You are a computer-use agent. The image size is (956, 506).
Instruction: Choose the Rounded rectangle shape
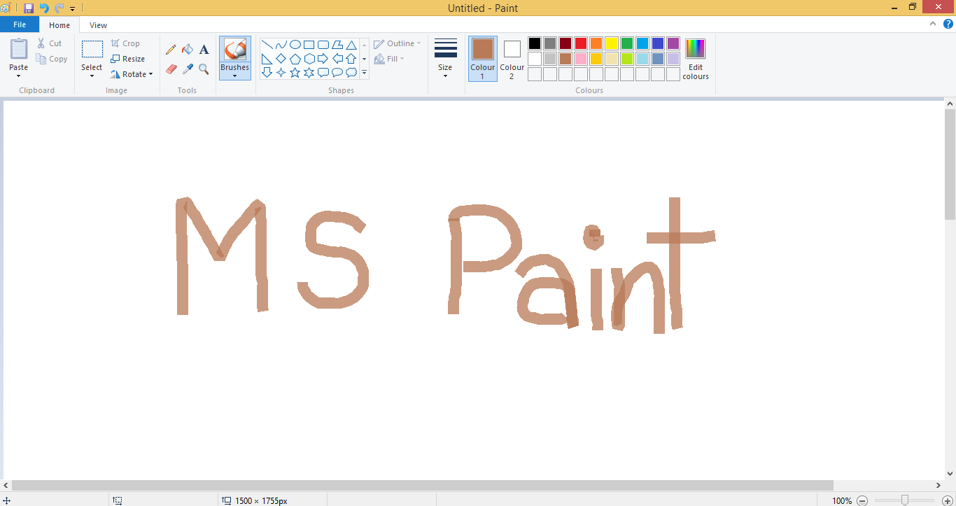click(323, 45)
